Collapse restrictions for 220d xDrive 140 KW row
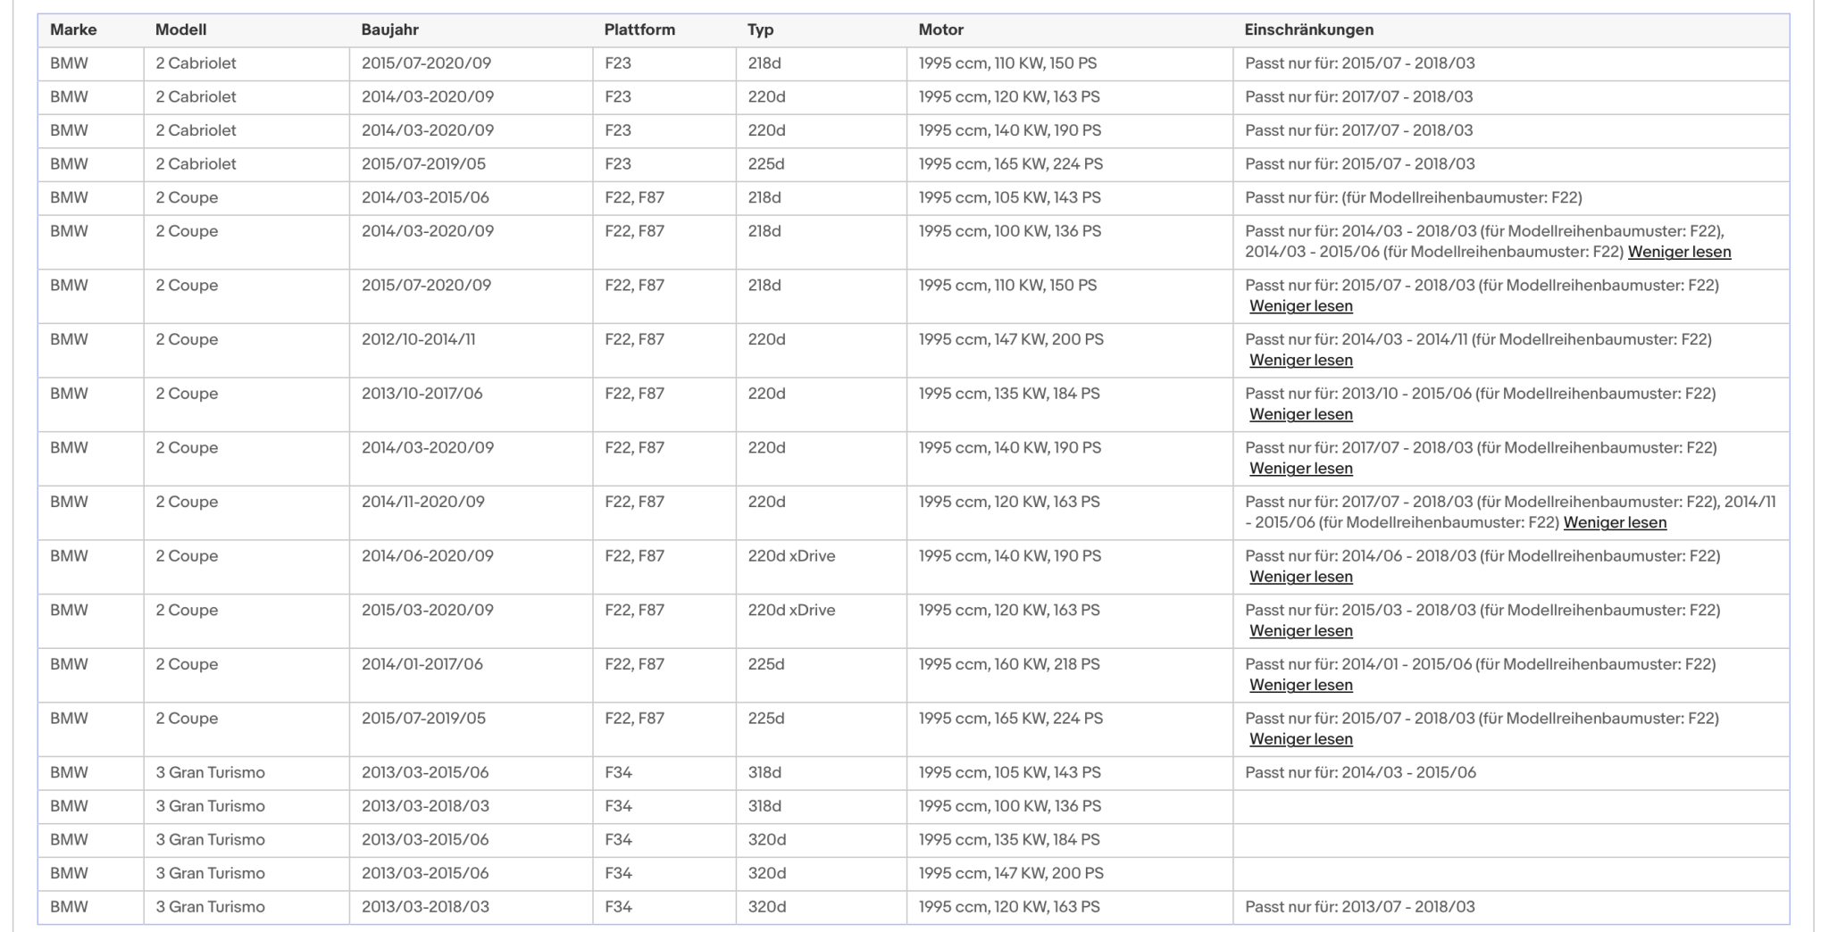 tap(1301, 577)
